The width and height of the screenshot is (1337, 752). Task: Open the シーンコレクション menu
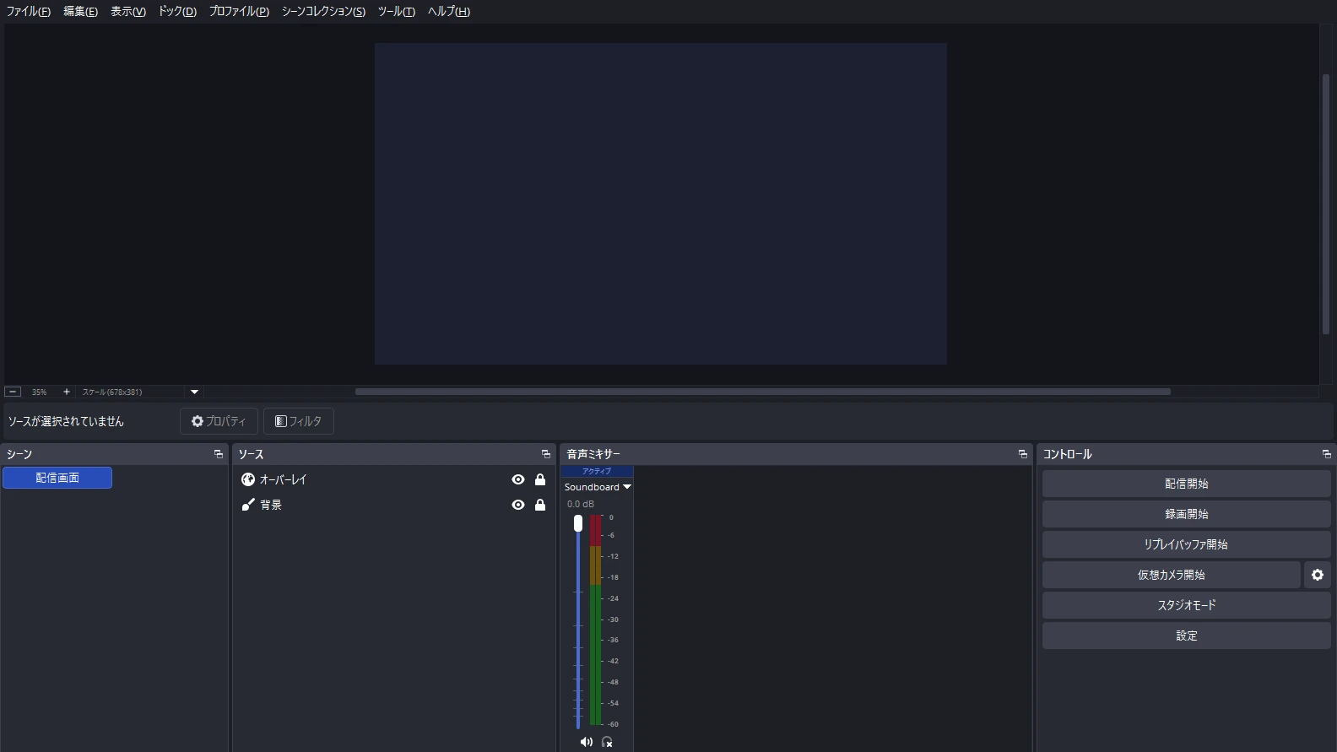(x=323, y=11)
